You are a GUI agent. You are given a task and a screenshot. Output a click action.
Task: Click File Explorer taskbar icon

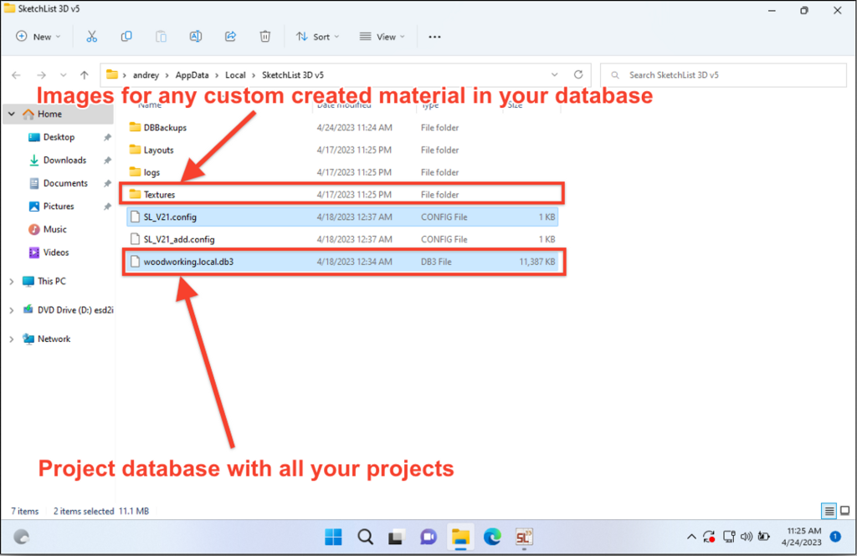point(460,537)
